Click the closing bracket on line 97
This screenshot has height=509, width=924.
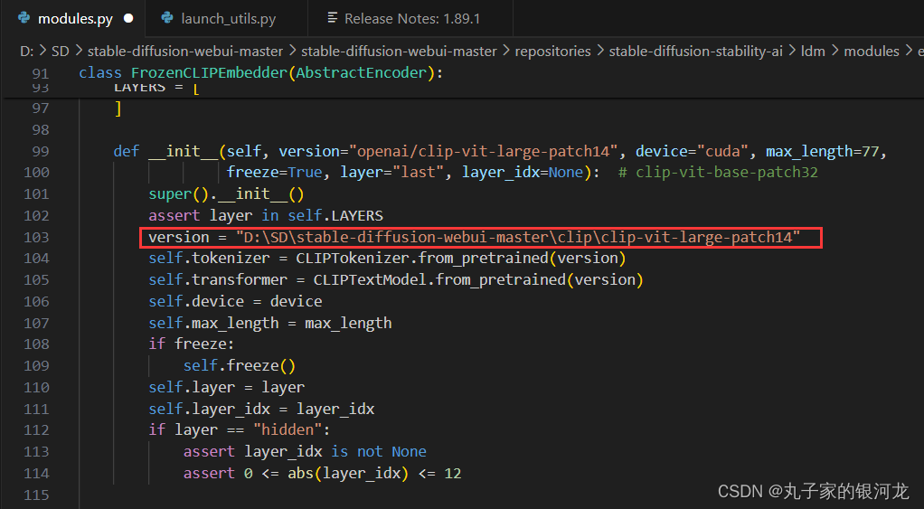point(118,108)
